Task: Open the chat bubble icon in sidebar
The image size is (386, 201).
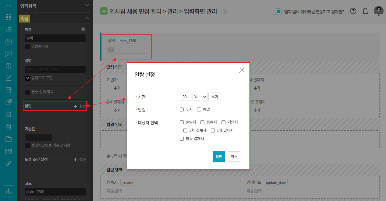Action: point(9,54)
